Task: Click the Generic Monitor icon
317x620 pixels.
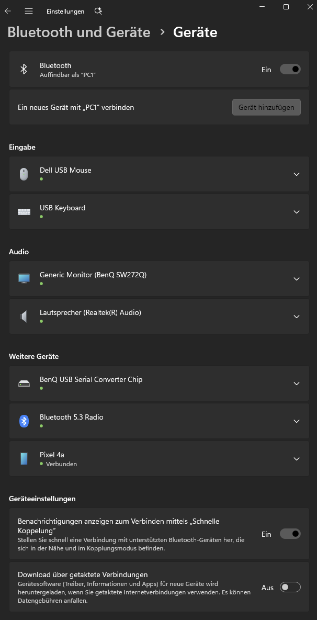Action: tap(24, 278)
